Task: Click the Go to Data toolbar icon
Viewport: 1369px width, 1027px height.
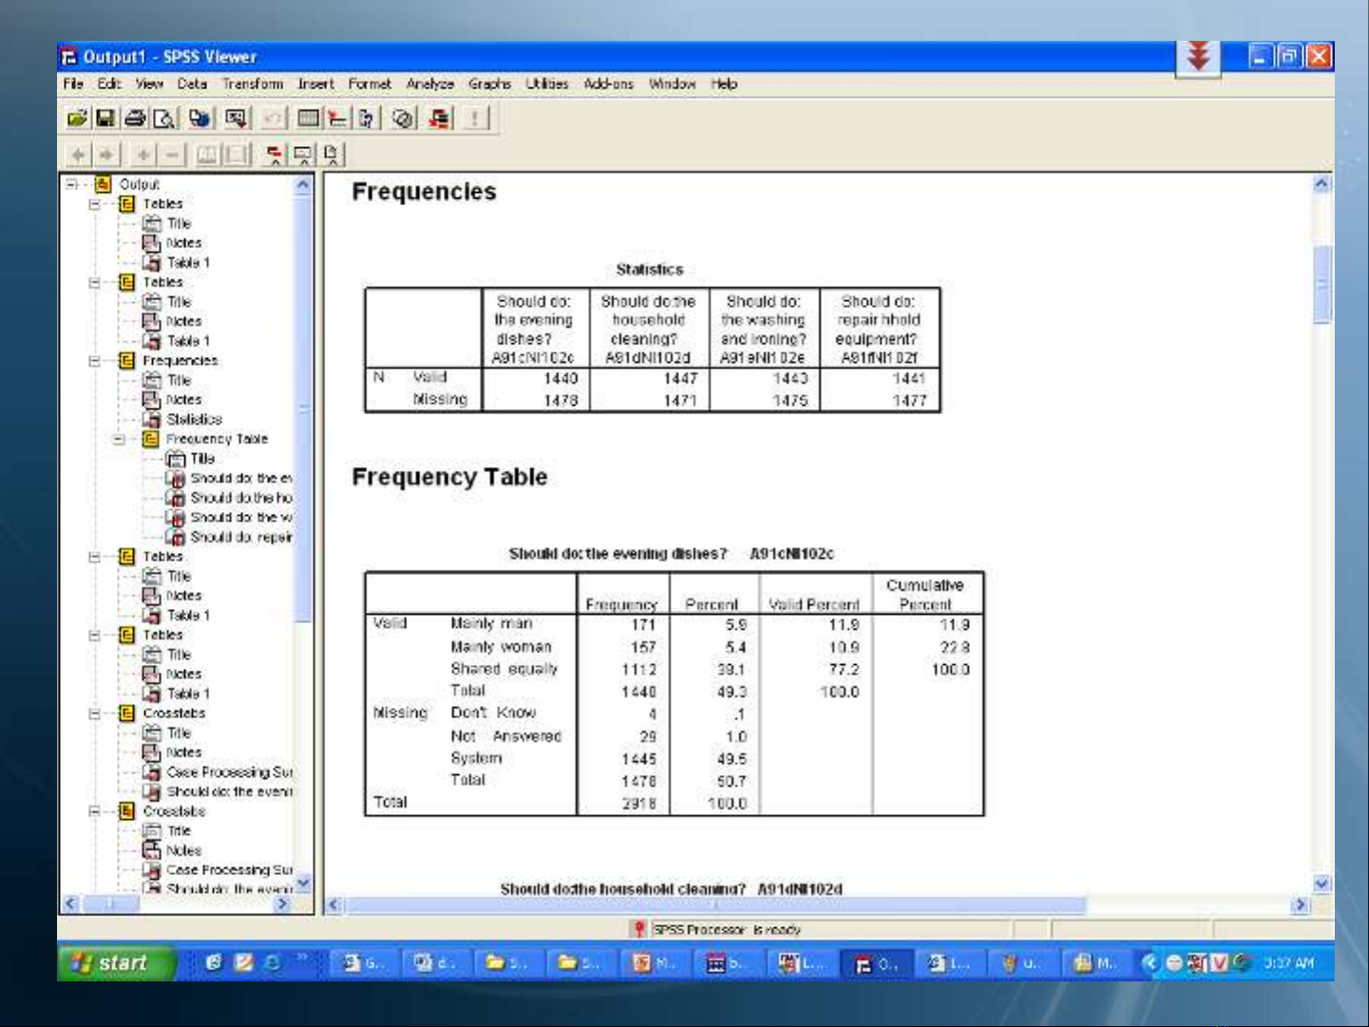Action: (309, 118)
